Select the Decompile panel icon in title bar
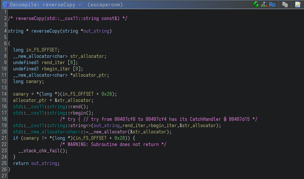Screen dimensions: 304x179 pyautogui.click(x=6, y=4)
